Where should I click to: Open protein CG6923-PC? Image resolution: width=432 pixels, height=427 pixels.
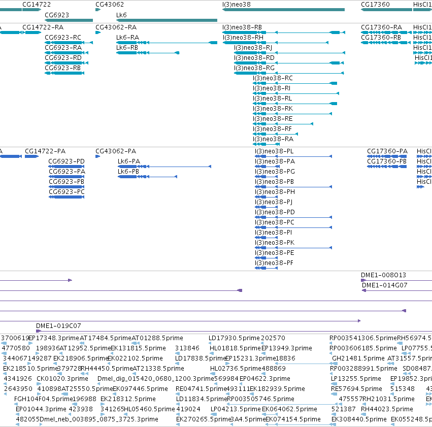click(x=67, y=192)
